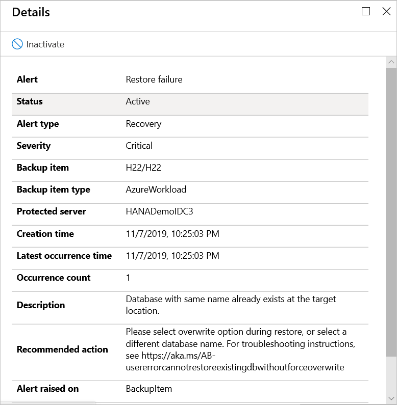Screen dimensions: 397x405
Task: Select the Occurrence count value
Action: pos(128,278)
